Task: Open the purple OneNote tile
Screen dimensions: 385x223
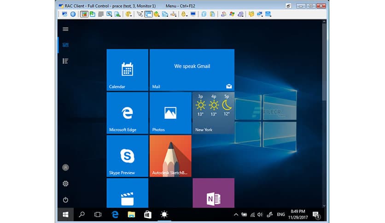Action: [213, 193]
